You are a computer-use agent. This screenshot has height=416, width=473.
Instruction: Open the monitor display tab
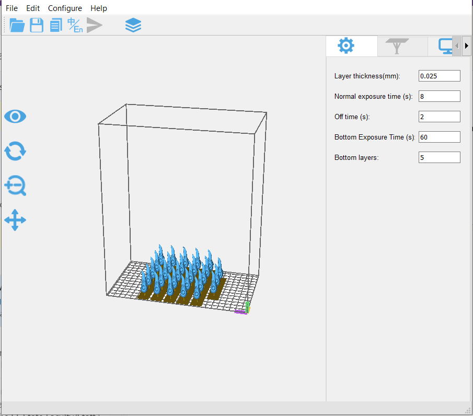444,46
